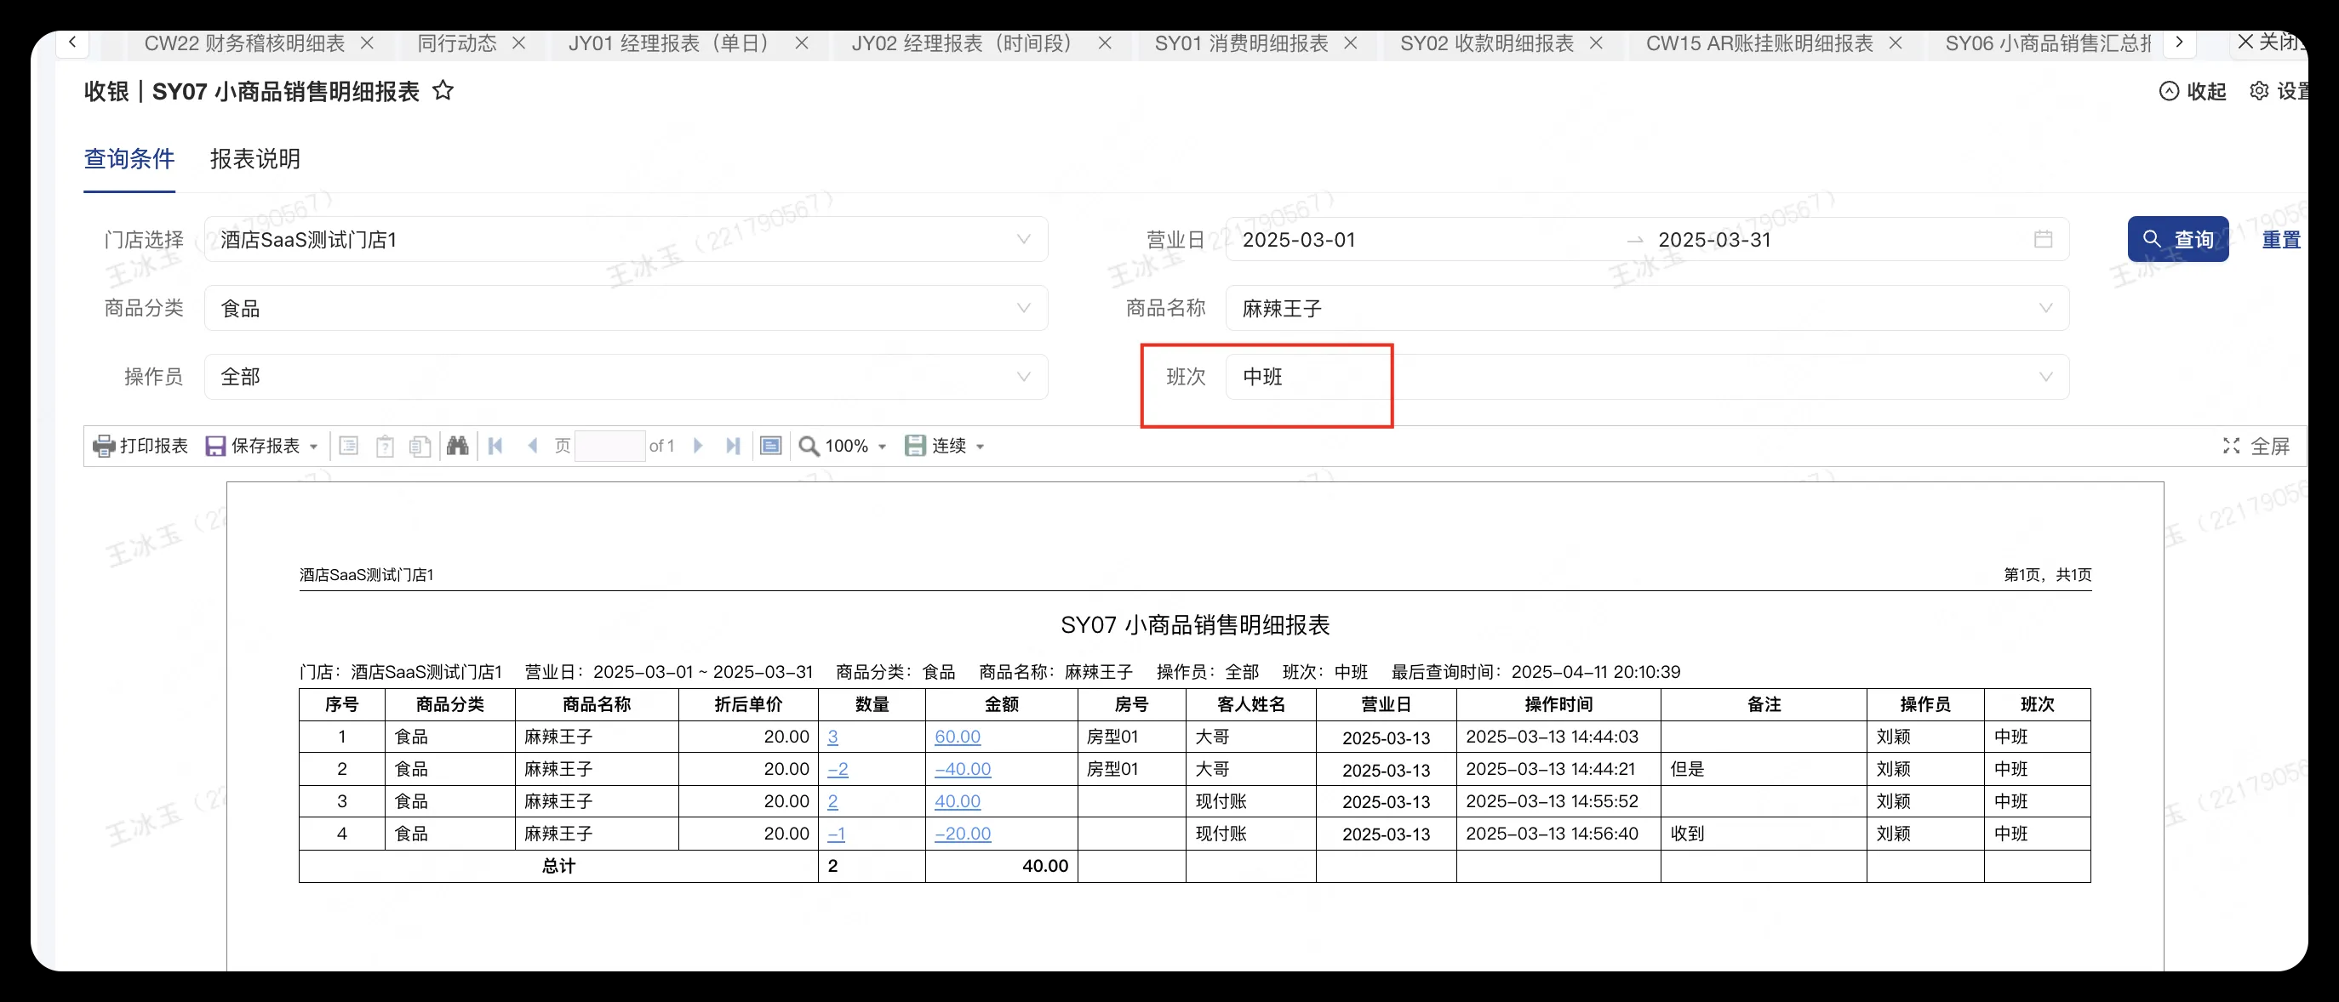Open the 班次 shift dropdown
The height and width of the screenshot is (1002, 2339).
tap(1647, 377)
